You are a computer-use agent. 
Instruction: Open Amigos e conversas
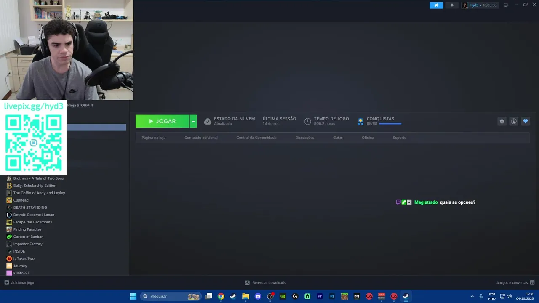coord(515,283)
